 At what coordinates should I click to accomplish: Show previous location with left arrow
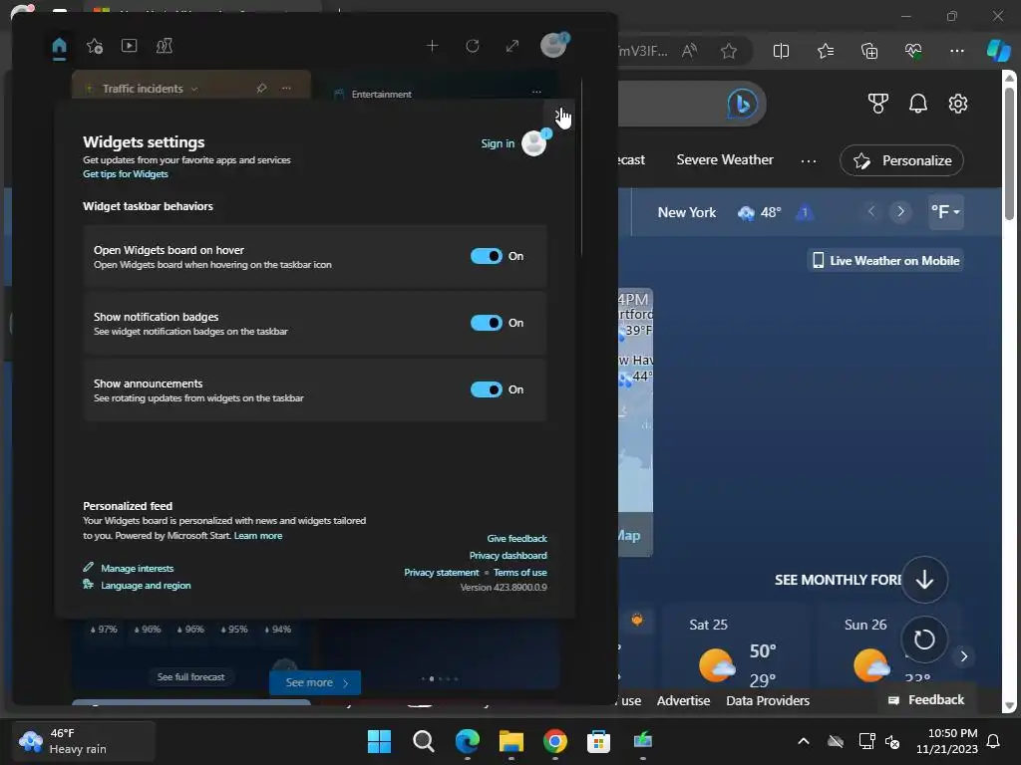click(x=871, y=211)
